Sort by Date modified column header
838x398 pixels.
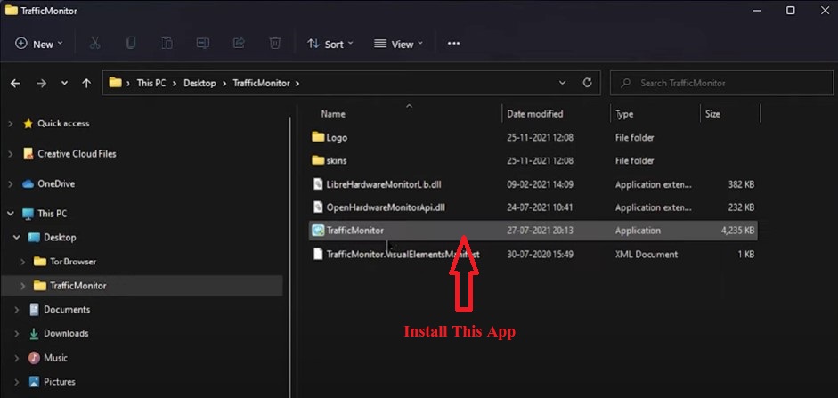tap(534, 114)
